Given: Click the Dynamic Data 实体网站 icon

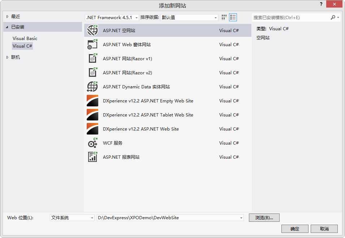Looking at the screenshot, I should tap(92, 87).
